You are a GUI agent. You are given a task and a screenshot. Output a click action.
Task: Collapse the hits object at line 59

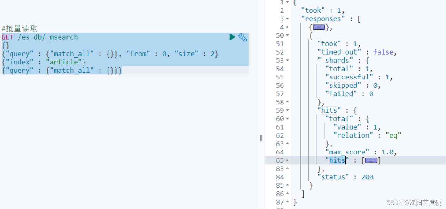pyautogui.click(x=287, y=110)
